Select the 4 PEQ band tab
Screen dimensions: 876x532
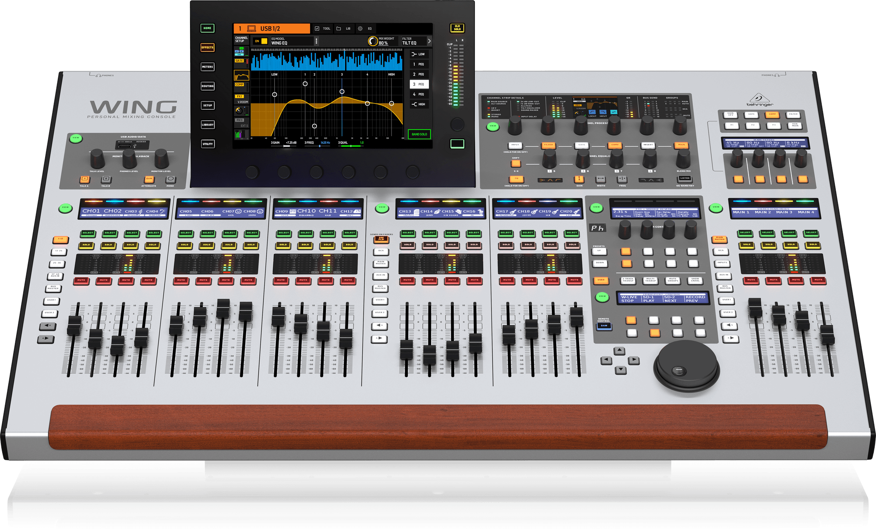(x=419, y=94)
